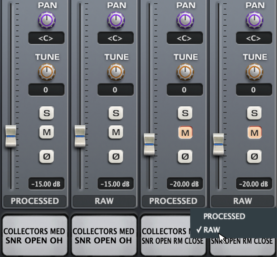Invert phase on the third channel
The image size is (277, 257).
(x=185, y=157)
